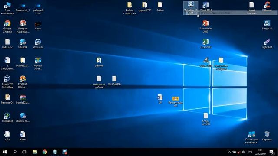The height and width of the screenshot is (156, 278).
Task: Select the Nexenta OS icon
Action: [7, 99]
